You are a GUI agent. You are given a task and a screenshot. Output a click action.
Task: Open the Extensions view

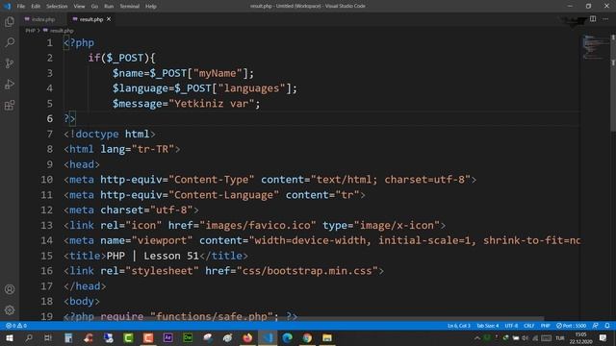[x=10, y=105]
